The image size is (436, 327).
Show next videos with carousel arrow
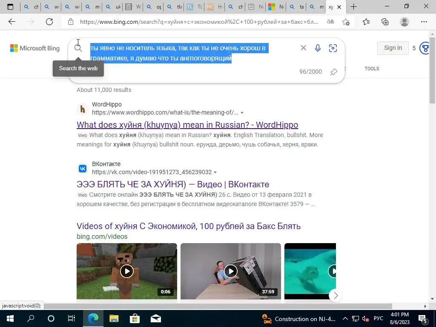(x=336, y=295)
